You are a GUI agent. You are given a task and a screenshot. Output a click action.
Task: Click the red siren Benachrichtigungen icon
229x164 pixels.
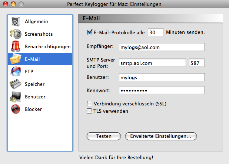click(16, 46)
